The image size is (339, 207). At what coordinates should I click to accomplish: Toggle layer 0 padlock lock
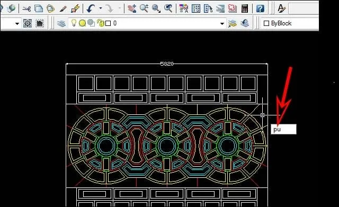tap(100, 23)
